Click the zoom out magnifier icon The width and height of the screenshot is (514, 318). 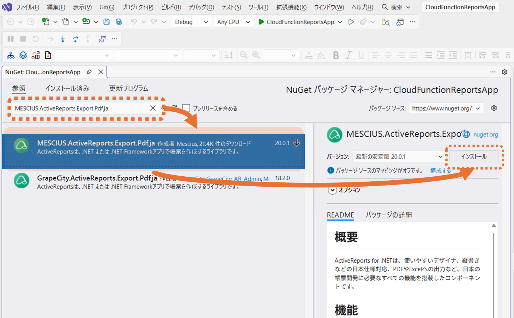coord(244,55)
